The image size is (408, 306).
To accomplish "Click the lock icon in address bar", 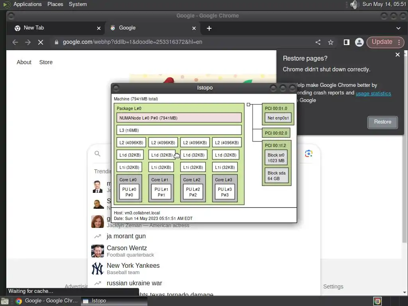I will pos(57,42).
